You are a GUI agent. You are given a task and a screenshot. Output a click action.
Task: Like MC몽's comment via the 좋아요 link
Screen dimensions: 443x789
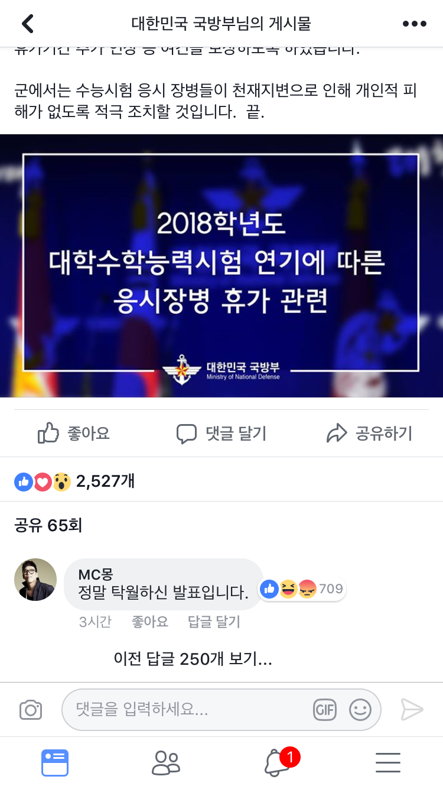(150, 622)
